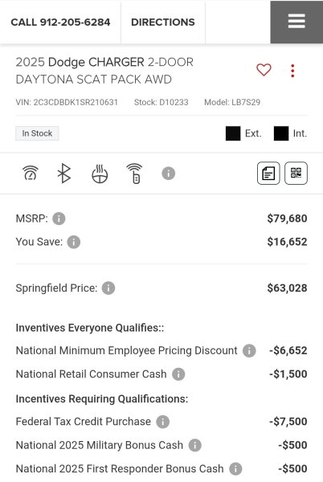The width and height of the screenshot is (323, 482).
Task: Show more features info icon
Action: click(169, 174)
